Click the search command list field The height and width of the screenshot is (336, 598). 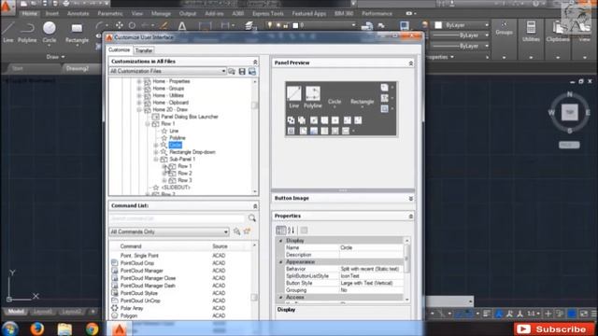point(178,218)
